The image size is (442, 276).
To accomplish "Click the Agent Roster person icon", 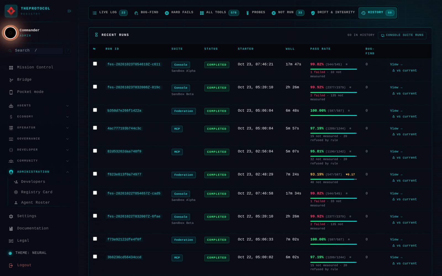I will (16, 203).
